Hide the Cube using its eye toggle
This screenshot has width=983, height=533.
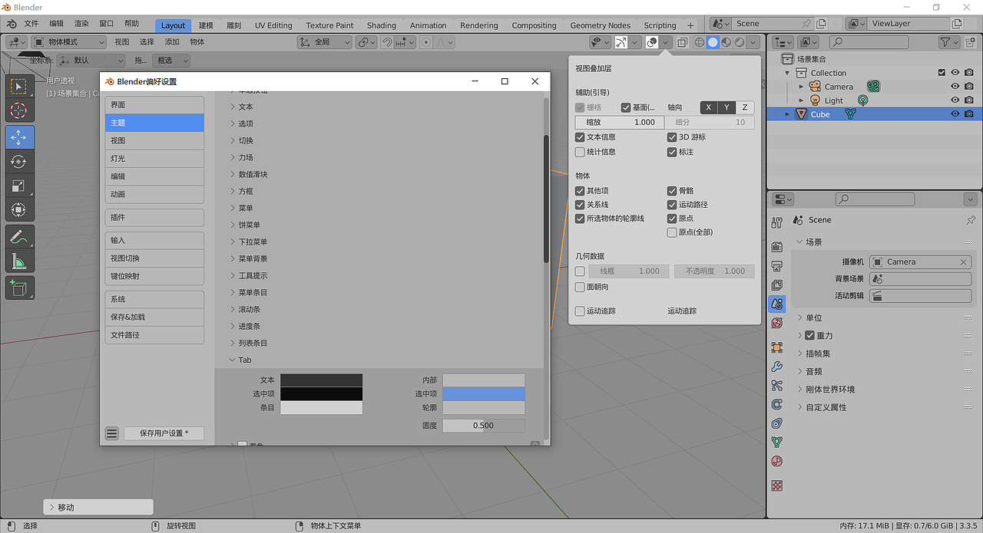pyautogui.click(x=955, y=114)
